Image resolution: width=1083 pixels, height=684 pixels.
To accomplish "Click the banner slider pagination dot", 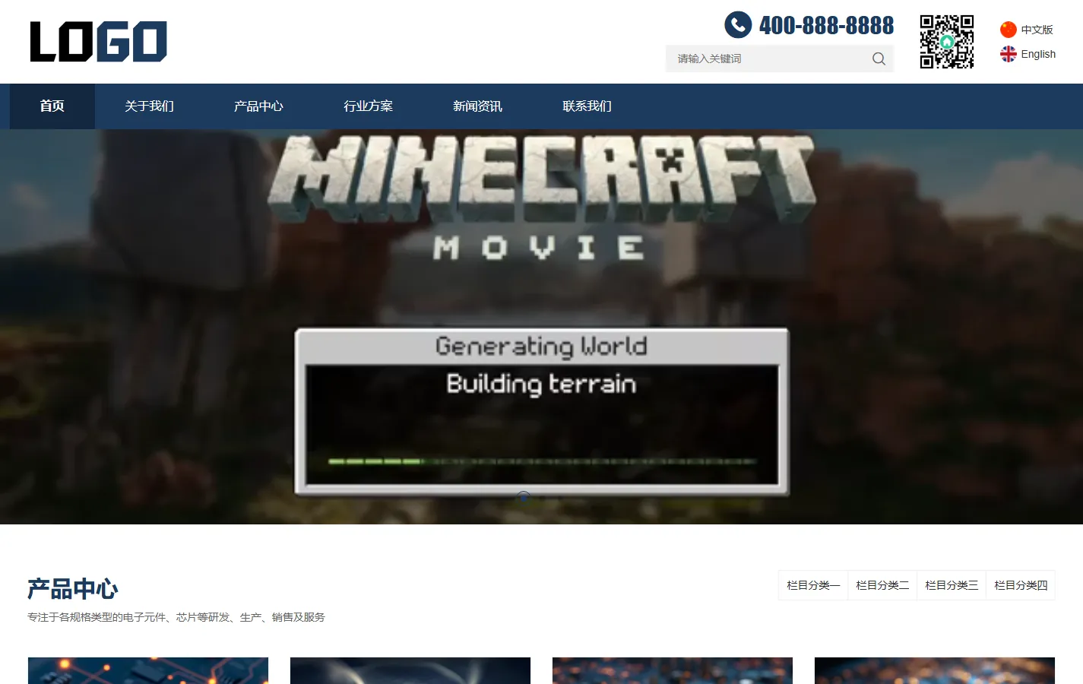I will [x=524, y=497].
